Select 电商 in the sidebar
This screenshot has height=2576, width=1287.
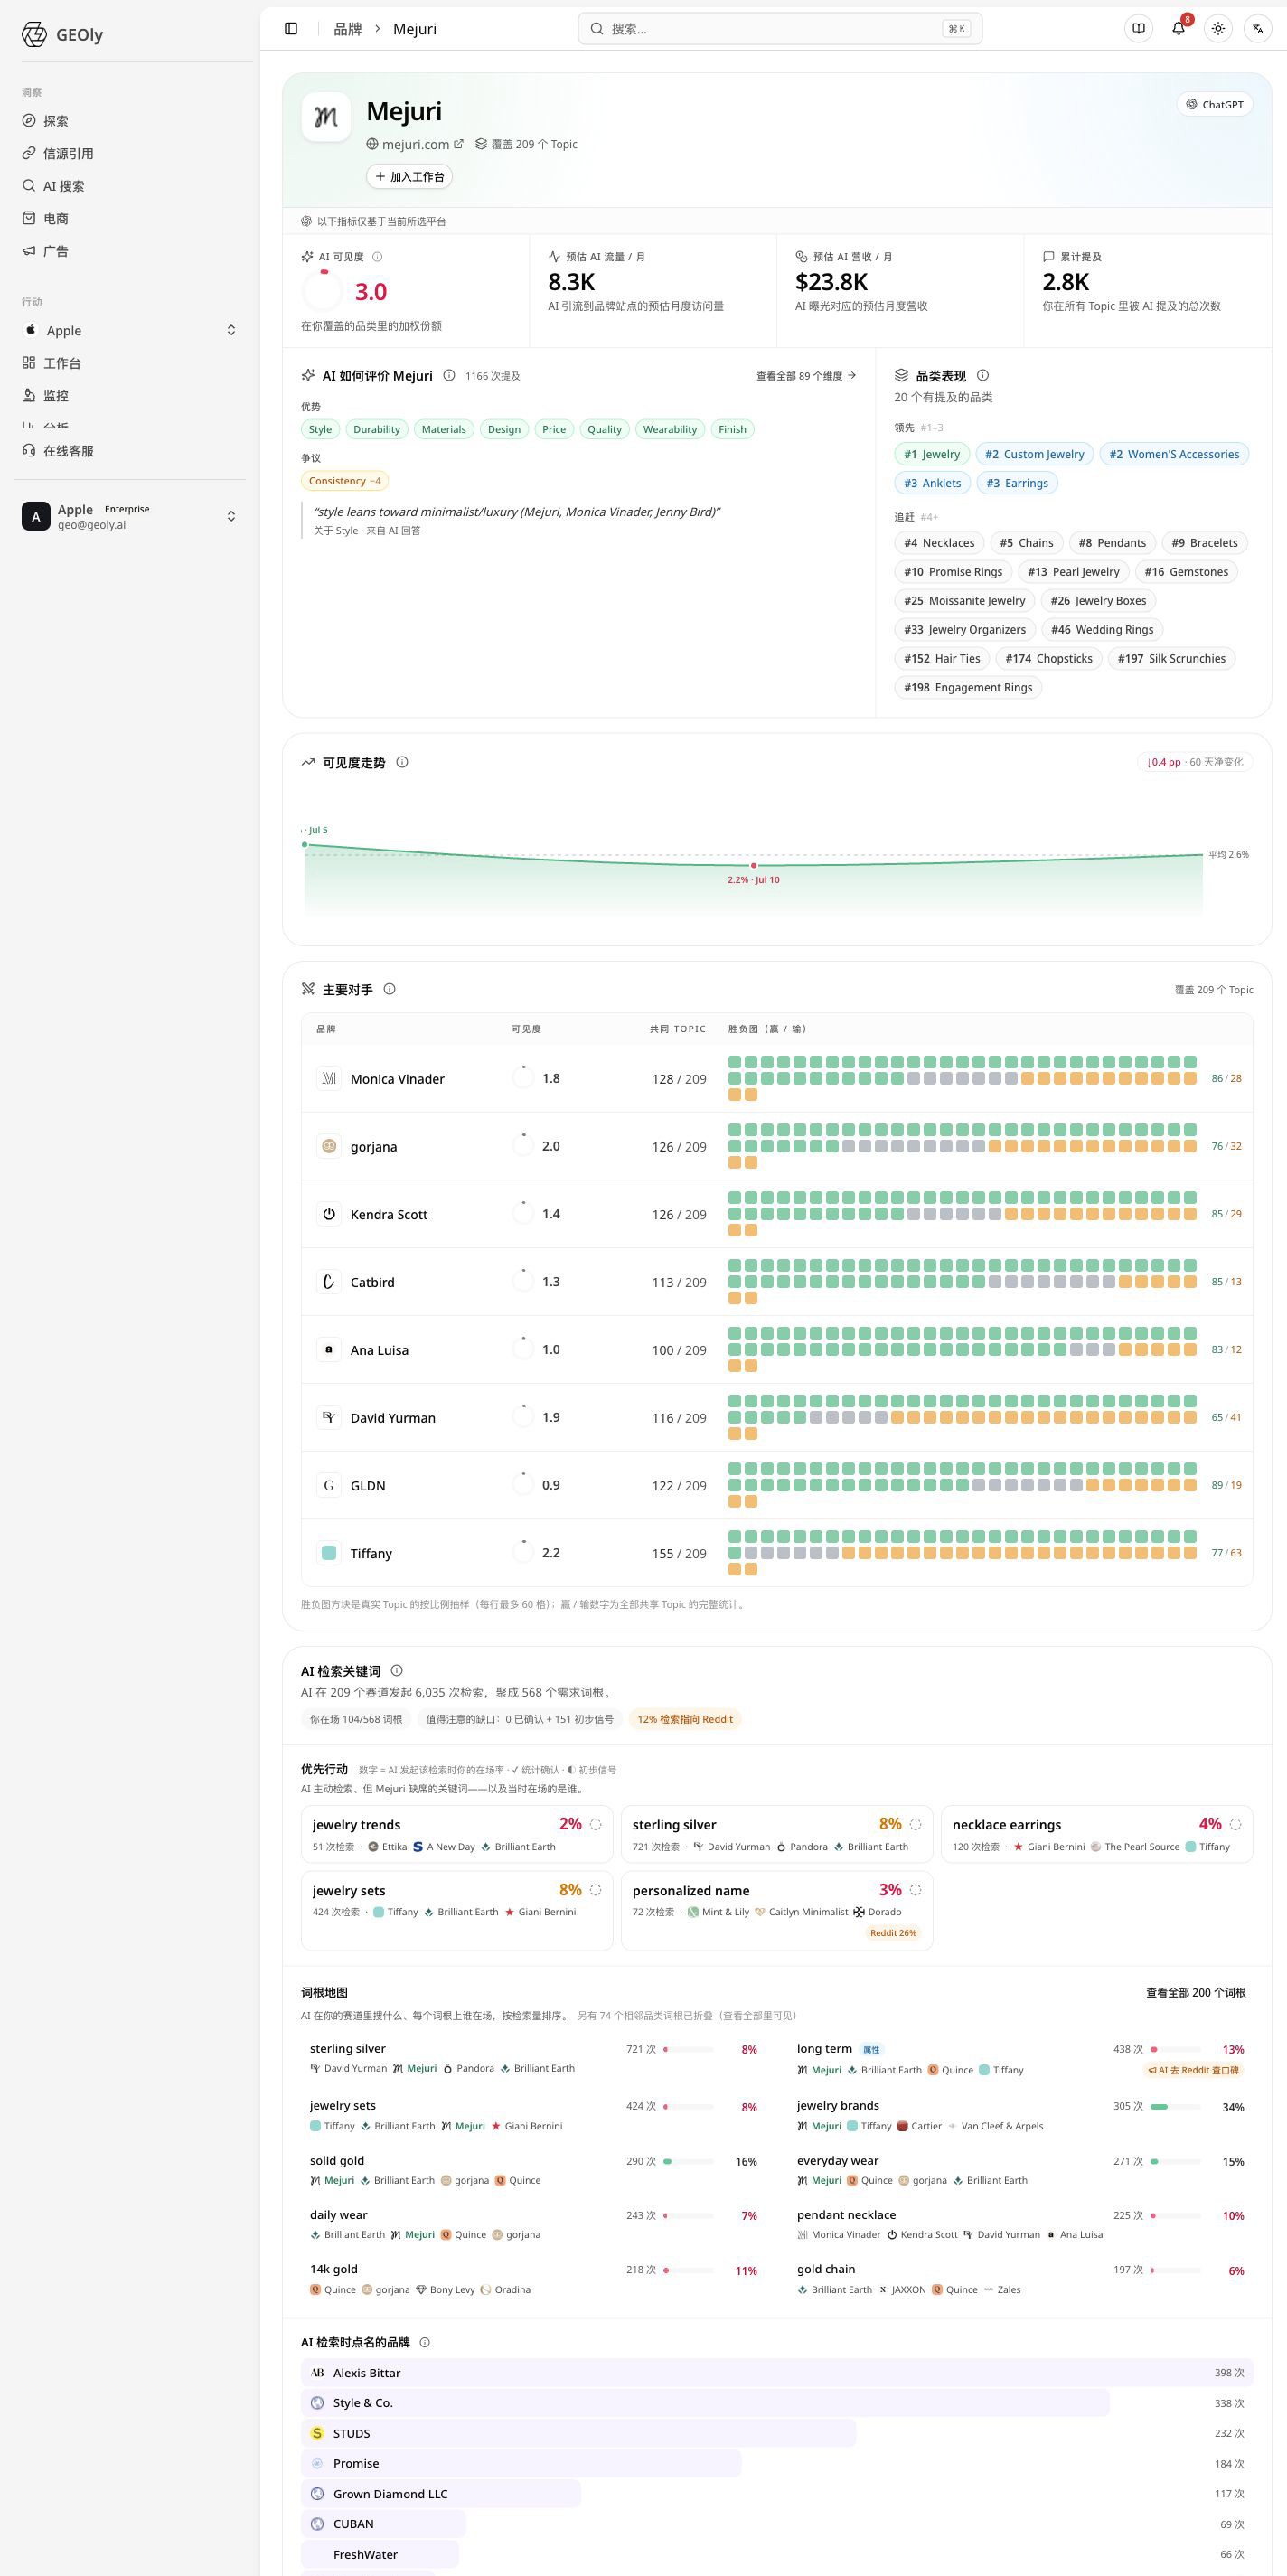pyautogui.click(x=55, y=218)
